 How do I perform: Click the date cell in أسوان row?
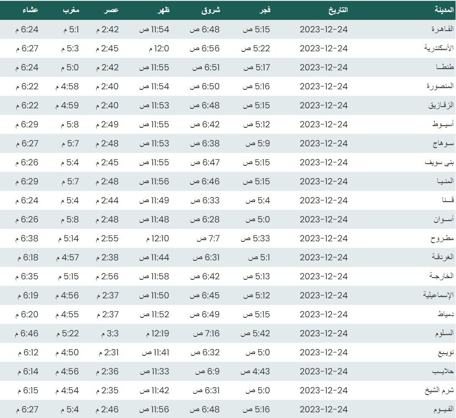(x=324, y=219)
